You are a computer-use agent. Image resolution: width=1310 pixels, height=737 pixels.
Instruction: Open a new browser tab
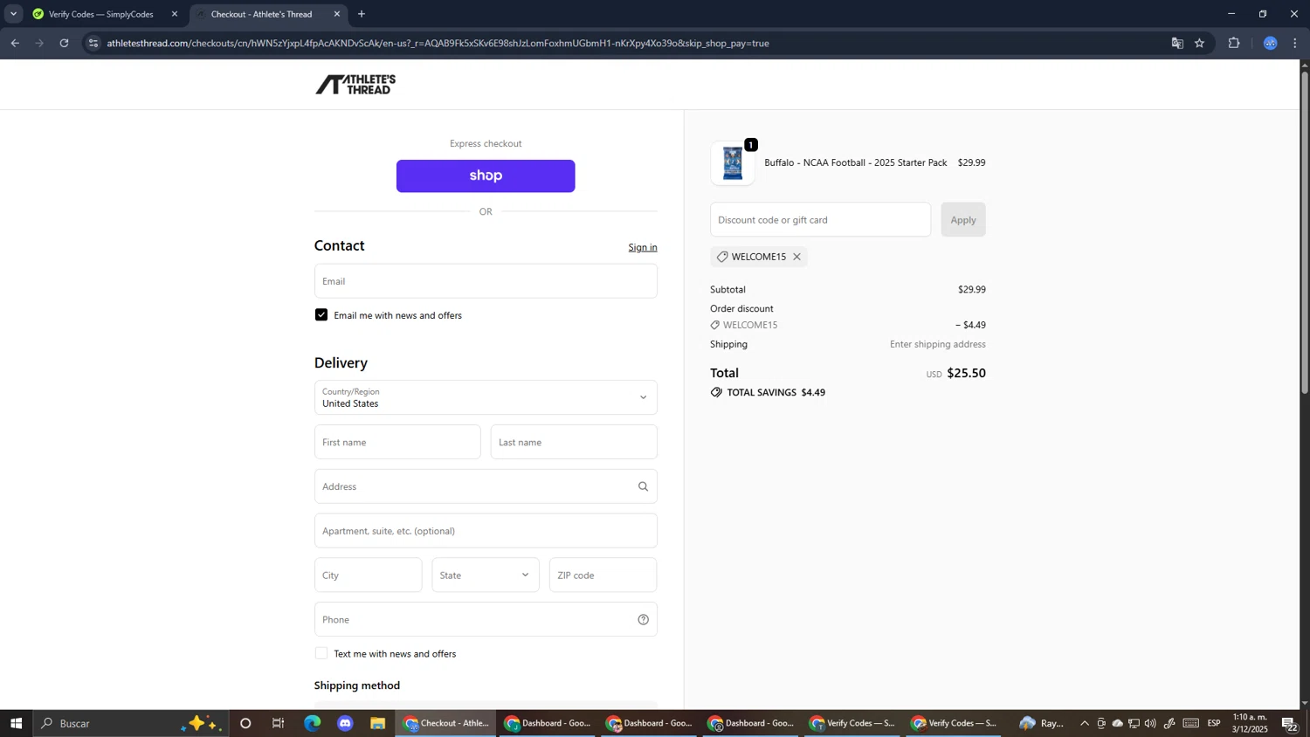tap(362, 14)
